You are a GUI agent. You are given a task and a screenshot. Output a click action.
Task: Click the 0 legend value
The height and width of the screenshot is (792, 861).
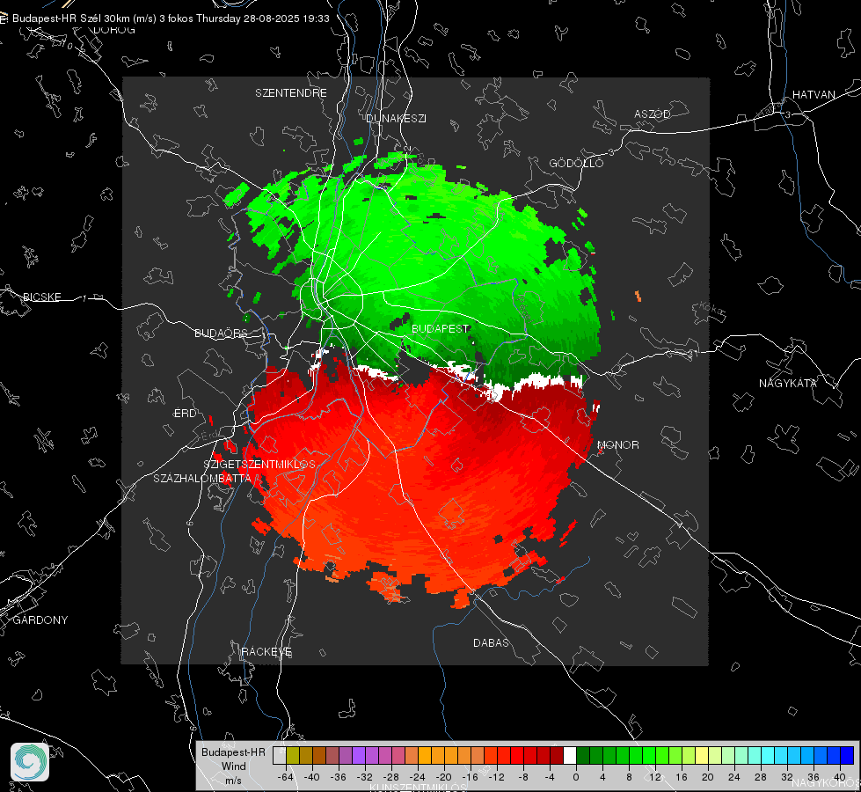(576, 777)
